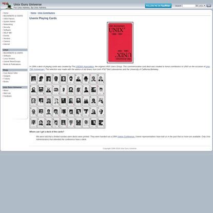Open the Usenix Conference link
The height and width of the screenshot is (213, 213).
126,137
